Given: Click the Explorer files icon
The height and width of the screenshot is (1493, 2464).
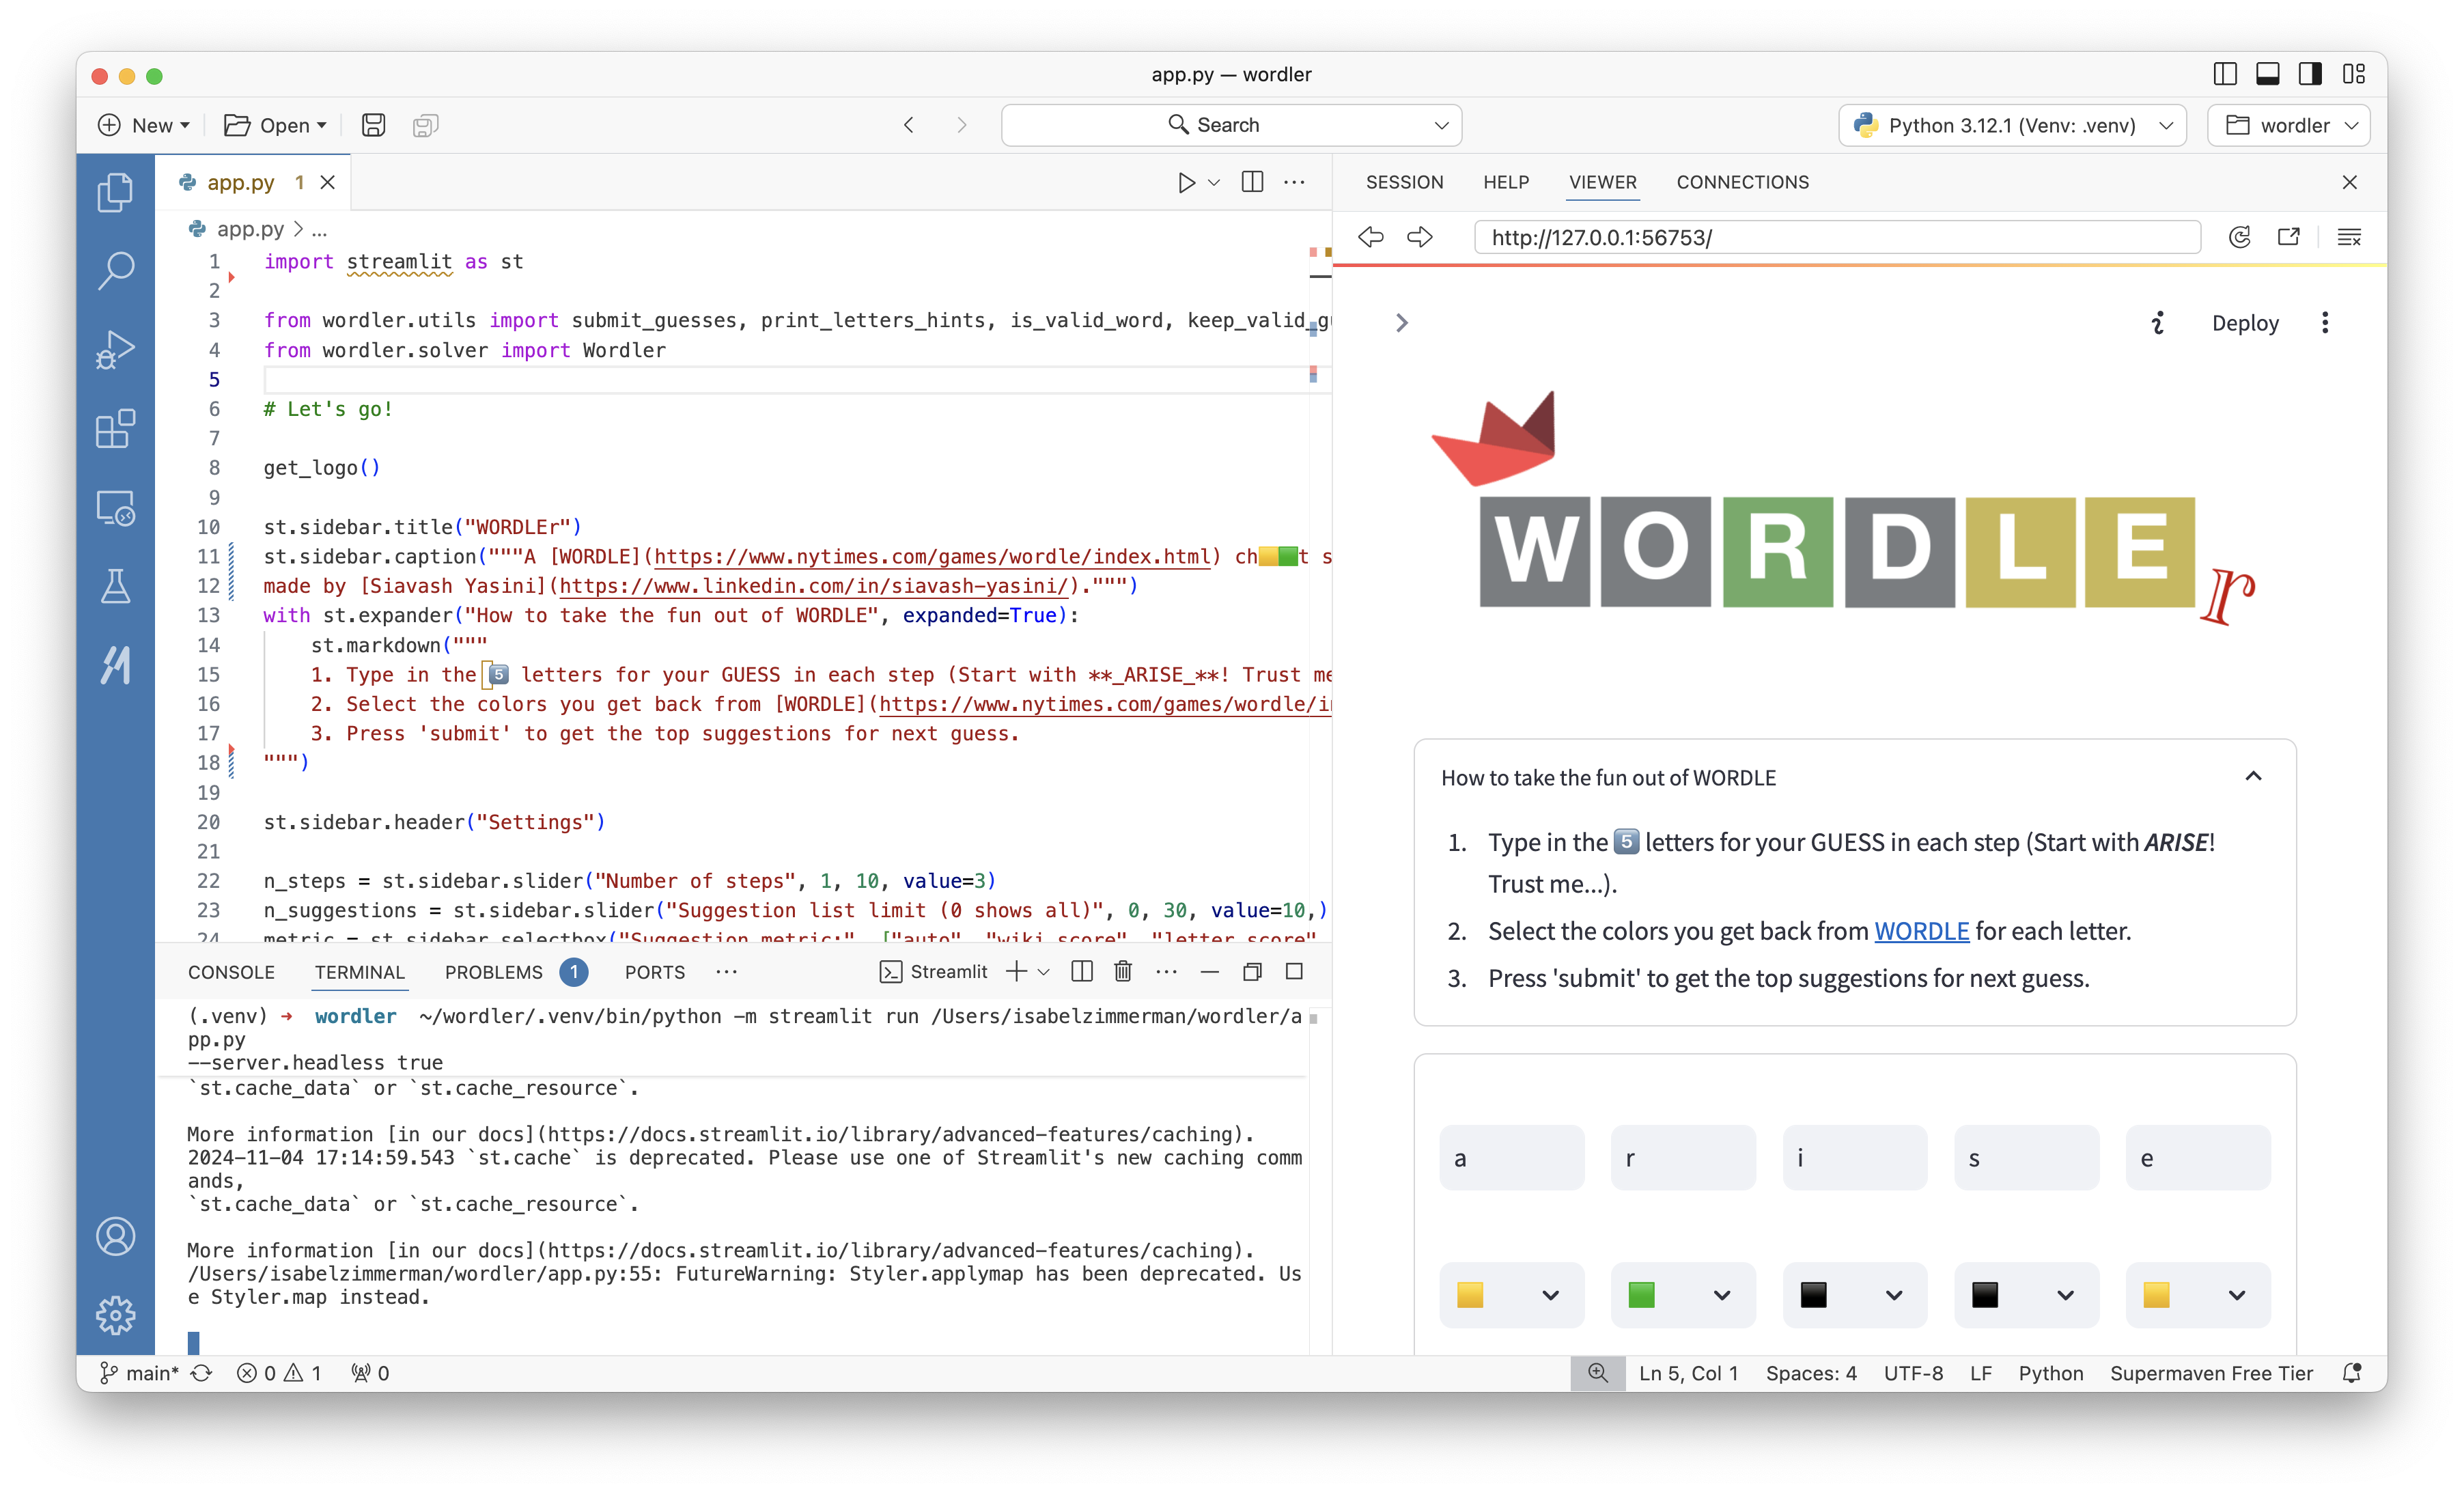Looking at the screenshot, I should (115, 192).
